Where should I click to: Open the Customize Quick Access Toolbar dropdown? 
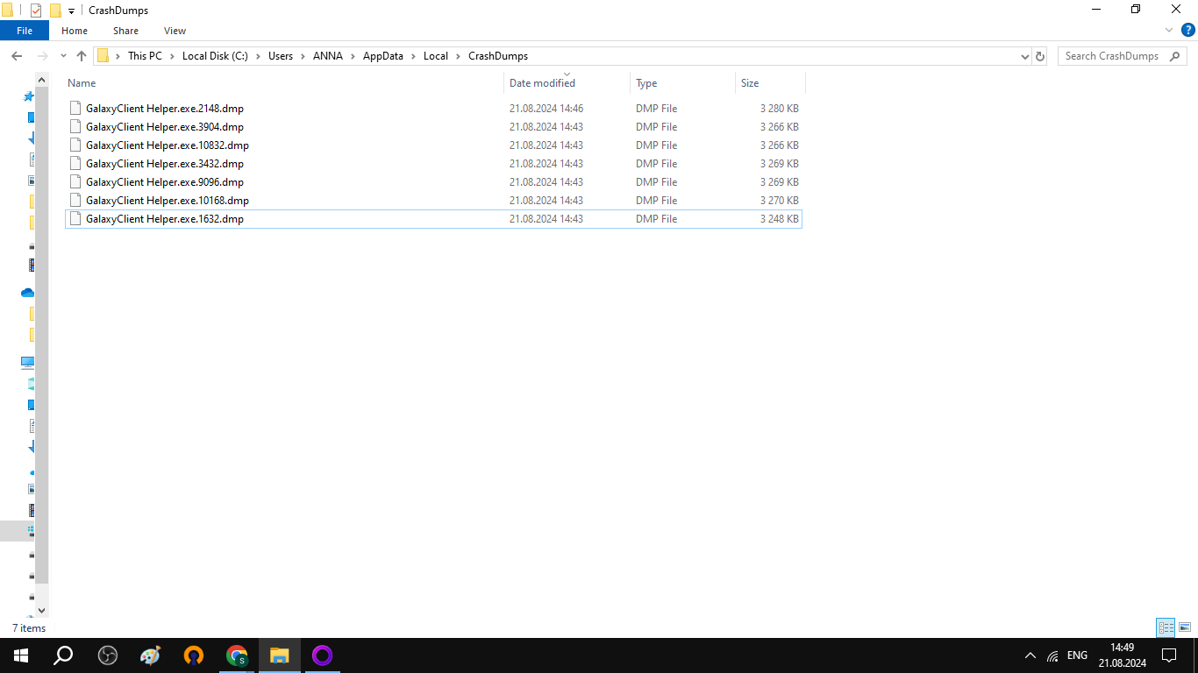point(71,11)
